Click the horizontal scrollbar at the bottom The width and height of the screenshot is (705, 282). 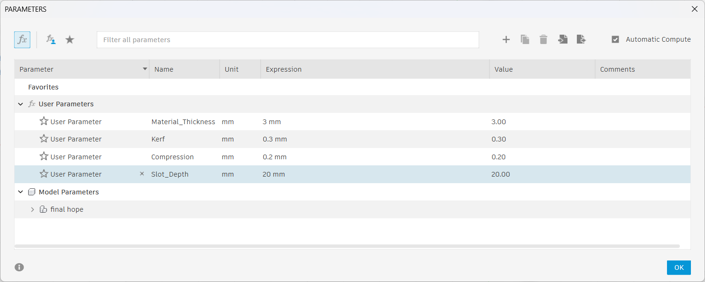(347, 246)
